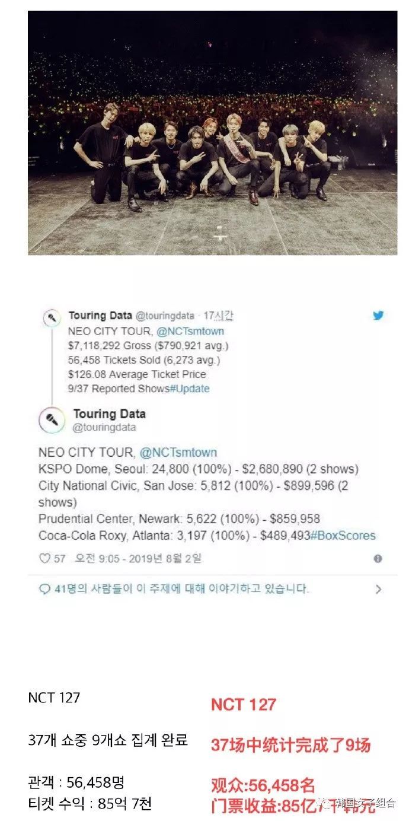
Task: Open the NCT 127 group concert photo
Action: [213, 133]
